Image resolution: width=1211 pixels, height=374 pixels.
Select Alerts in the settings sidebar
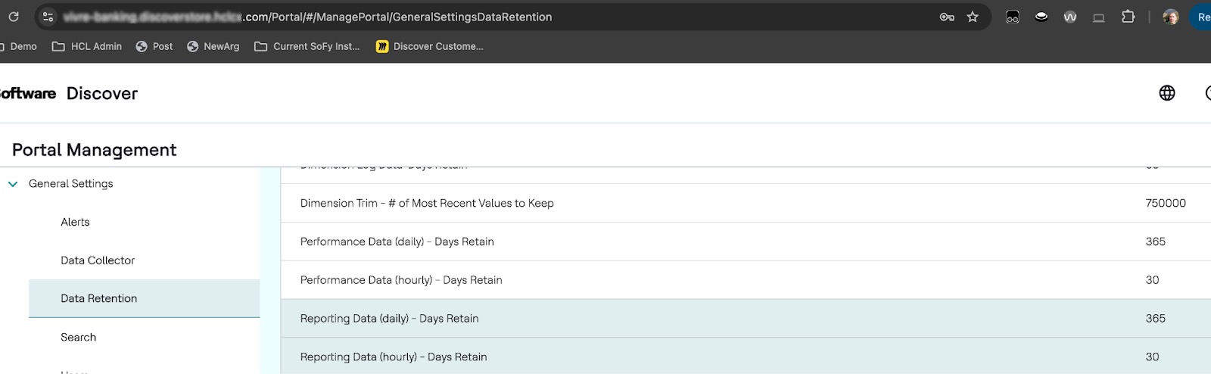[75, 222]
